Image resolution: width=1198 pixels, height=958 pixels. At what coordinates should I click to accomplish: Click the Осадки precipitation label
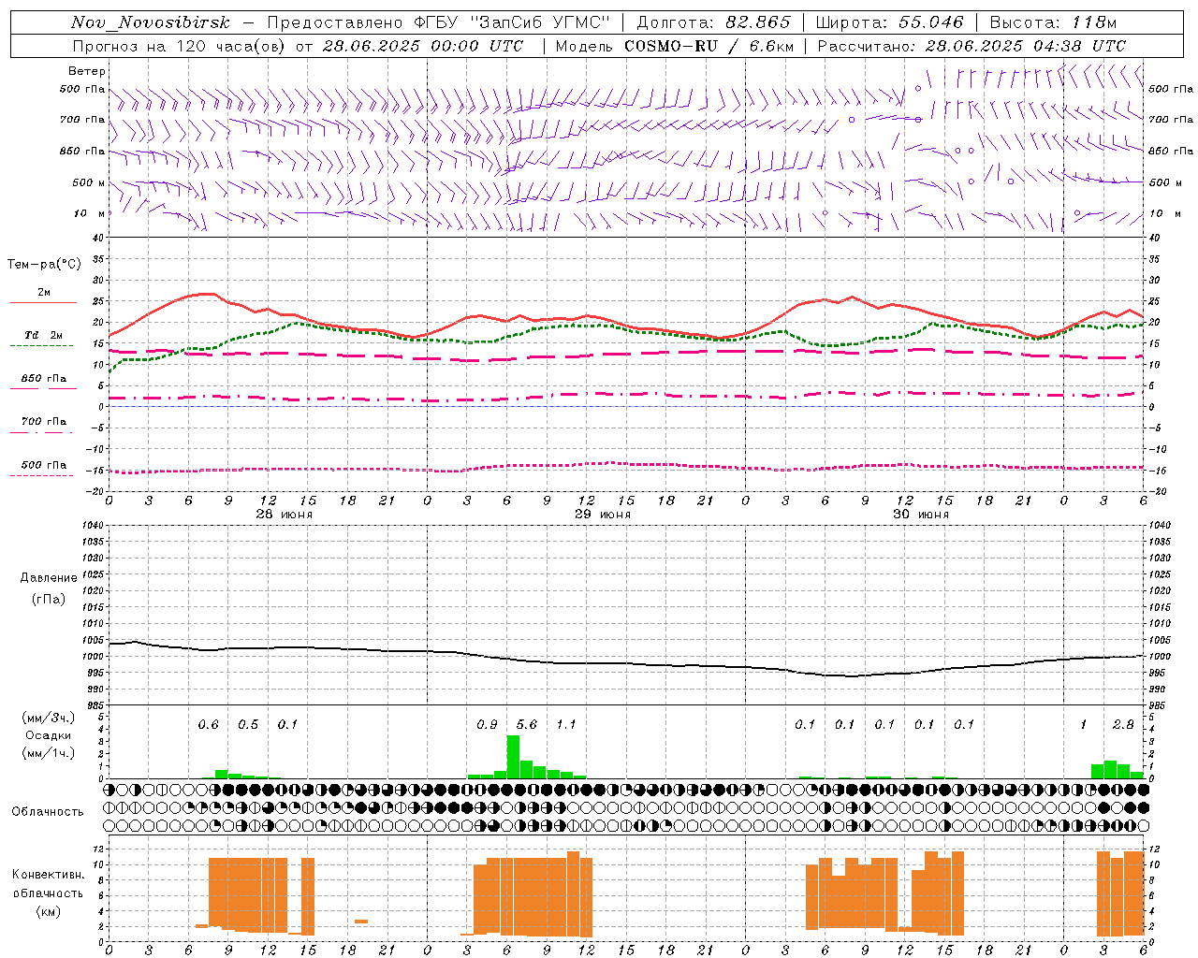click(x=48, y=735)
